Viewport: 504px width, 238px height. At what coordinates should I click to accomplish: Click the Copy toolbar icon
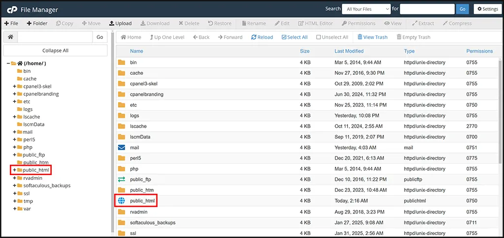pos(59,24)
